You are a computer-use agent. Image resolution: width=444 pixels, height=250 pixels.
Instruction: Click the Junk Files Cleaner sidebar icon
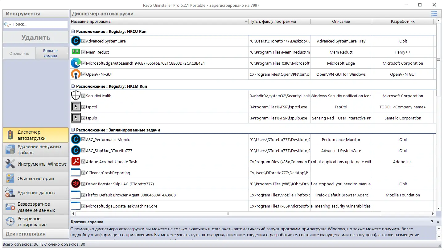click(x=10, y=150)
